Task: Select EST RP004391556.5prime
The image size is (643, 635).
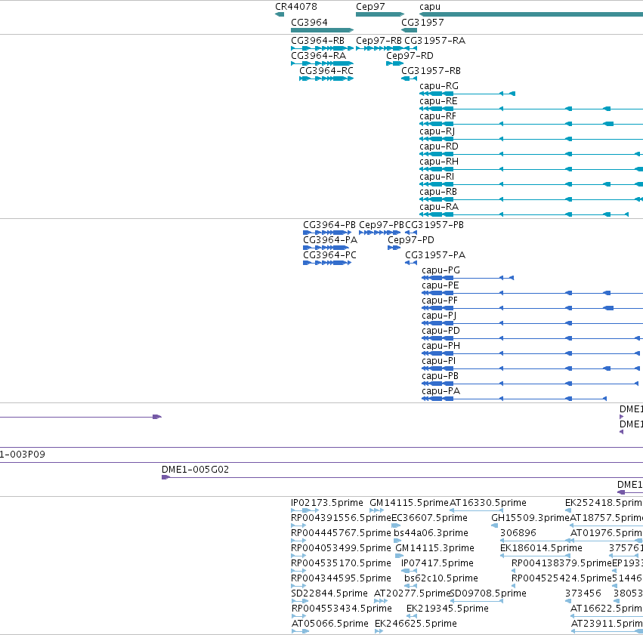Action: point(342,518)
